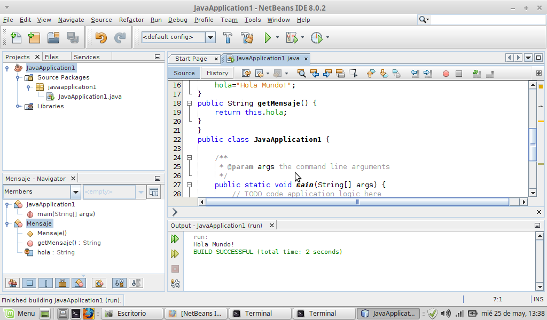Start macro recording red circle icon
The height and width of the screenshot is (320, 547).
pos(446,74)
